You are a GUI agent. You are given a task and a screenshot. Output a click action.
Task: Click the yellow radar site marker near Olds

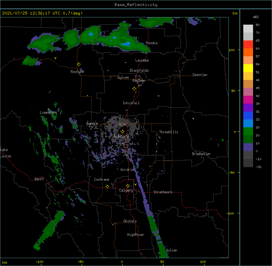coord(122,132)
